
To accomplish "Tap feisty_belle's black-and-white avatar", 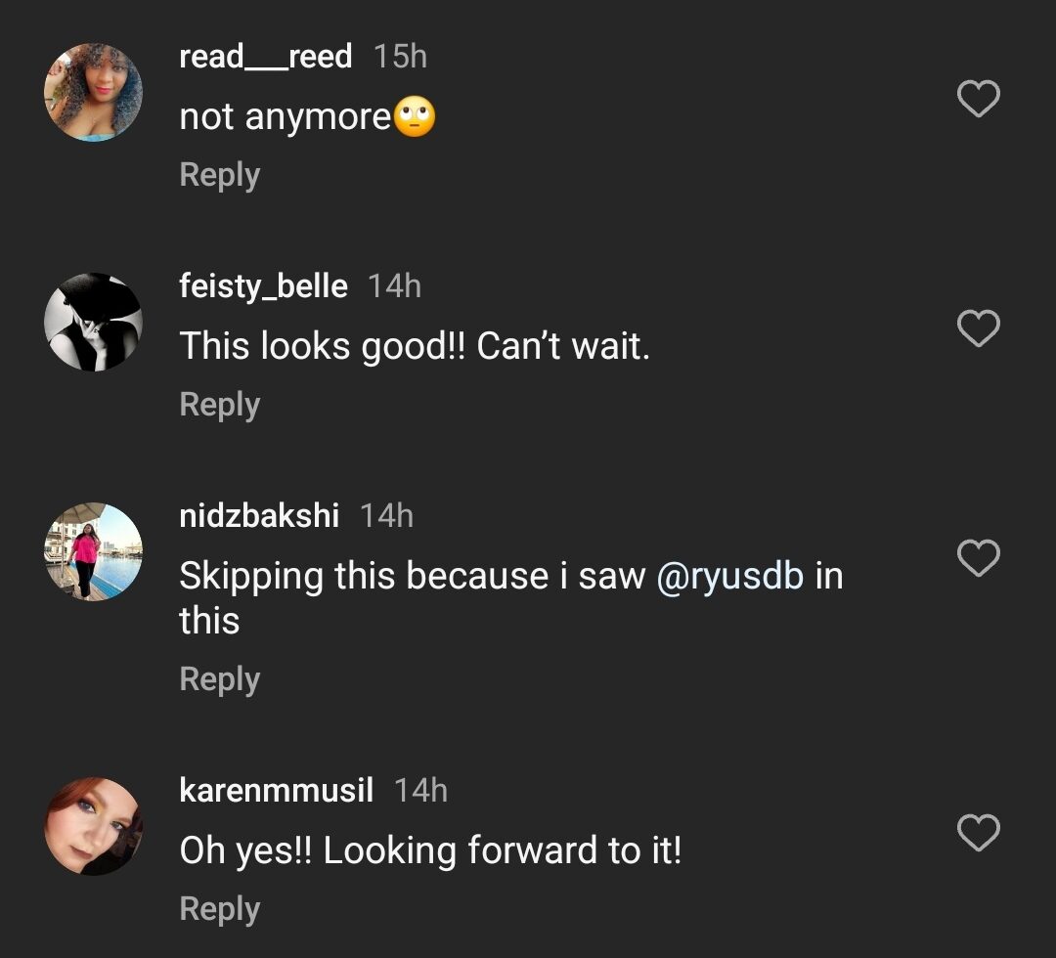I will click(94, 323).
